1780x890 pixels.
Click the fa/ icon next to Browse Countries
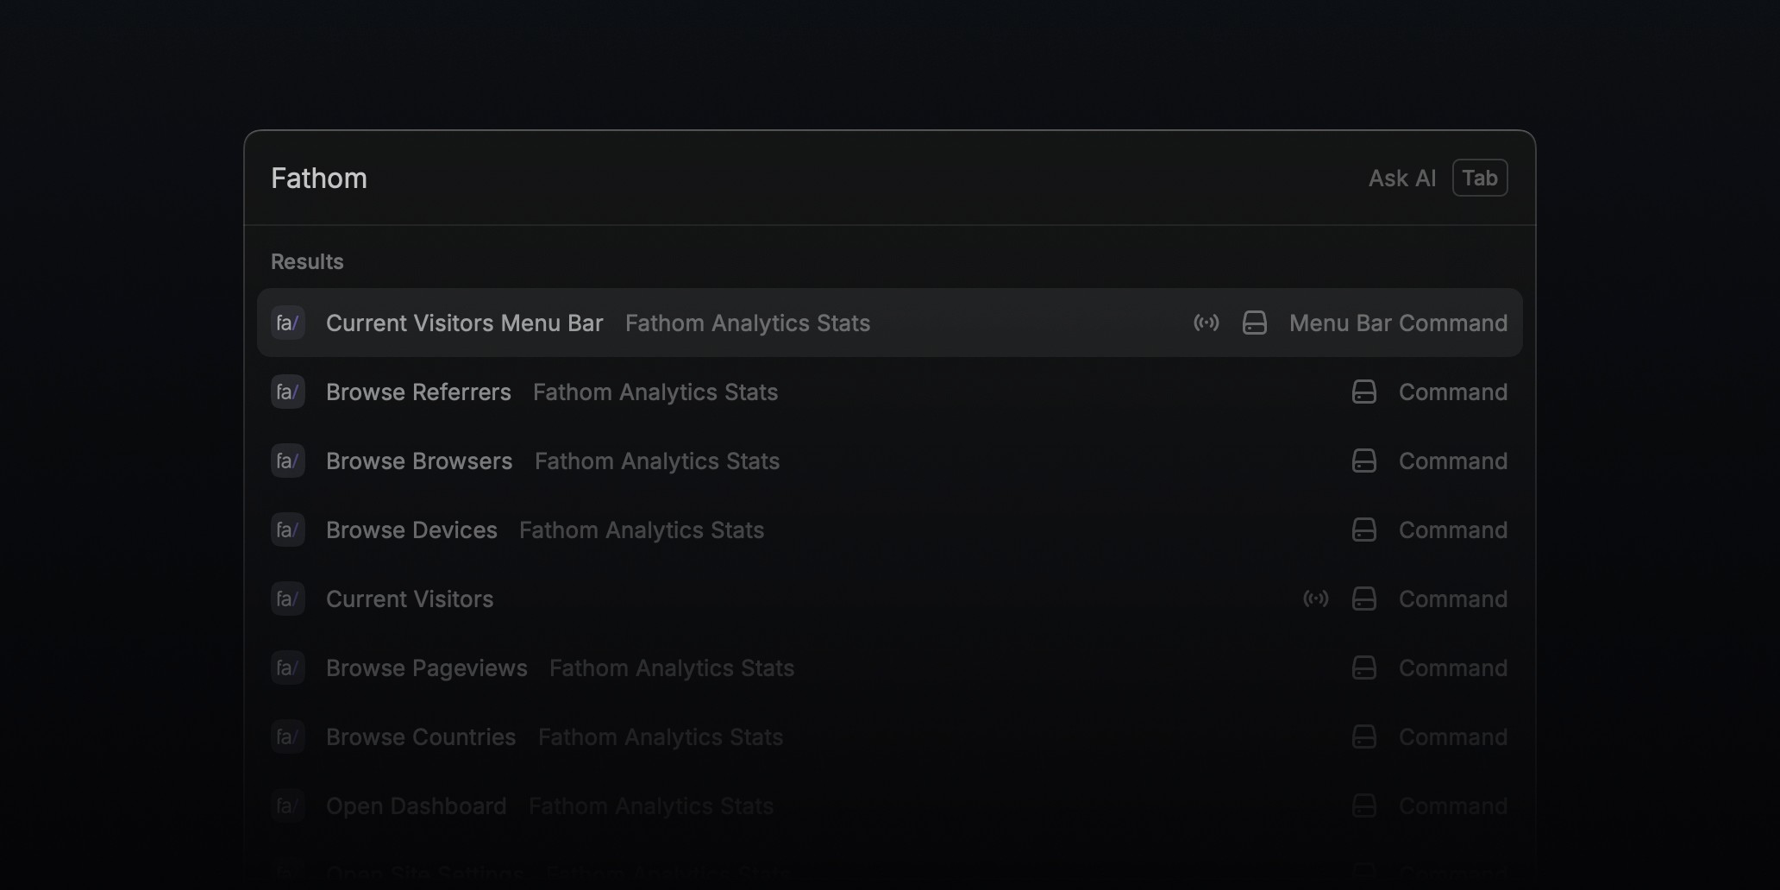tap(287, 736)
